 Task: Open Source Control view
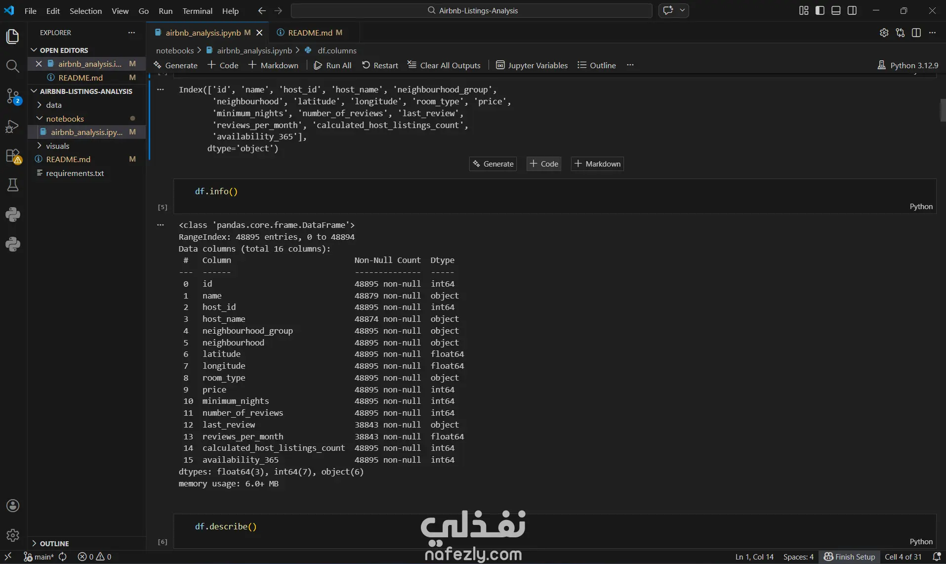point(13,96)
